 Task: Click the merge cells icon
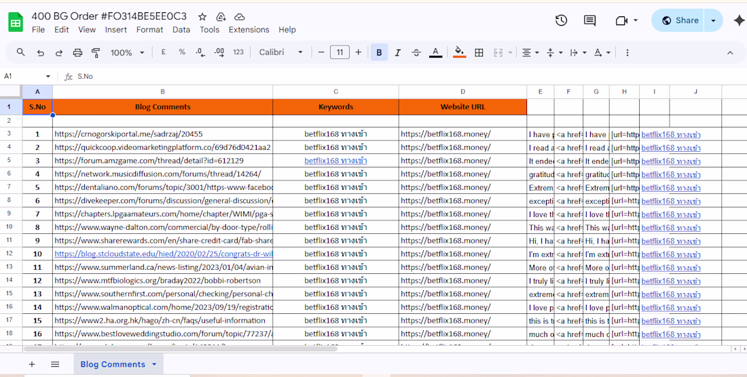coord(498,53)
